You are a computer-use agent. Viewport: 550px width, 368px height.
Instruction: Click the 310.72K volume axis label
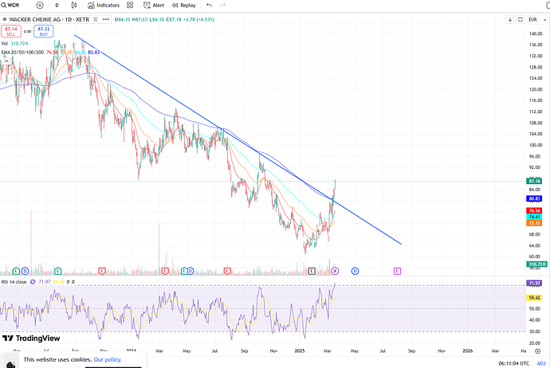[x=536, y=264]
